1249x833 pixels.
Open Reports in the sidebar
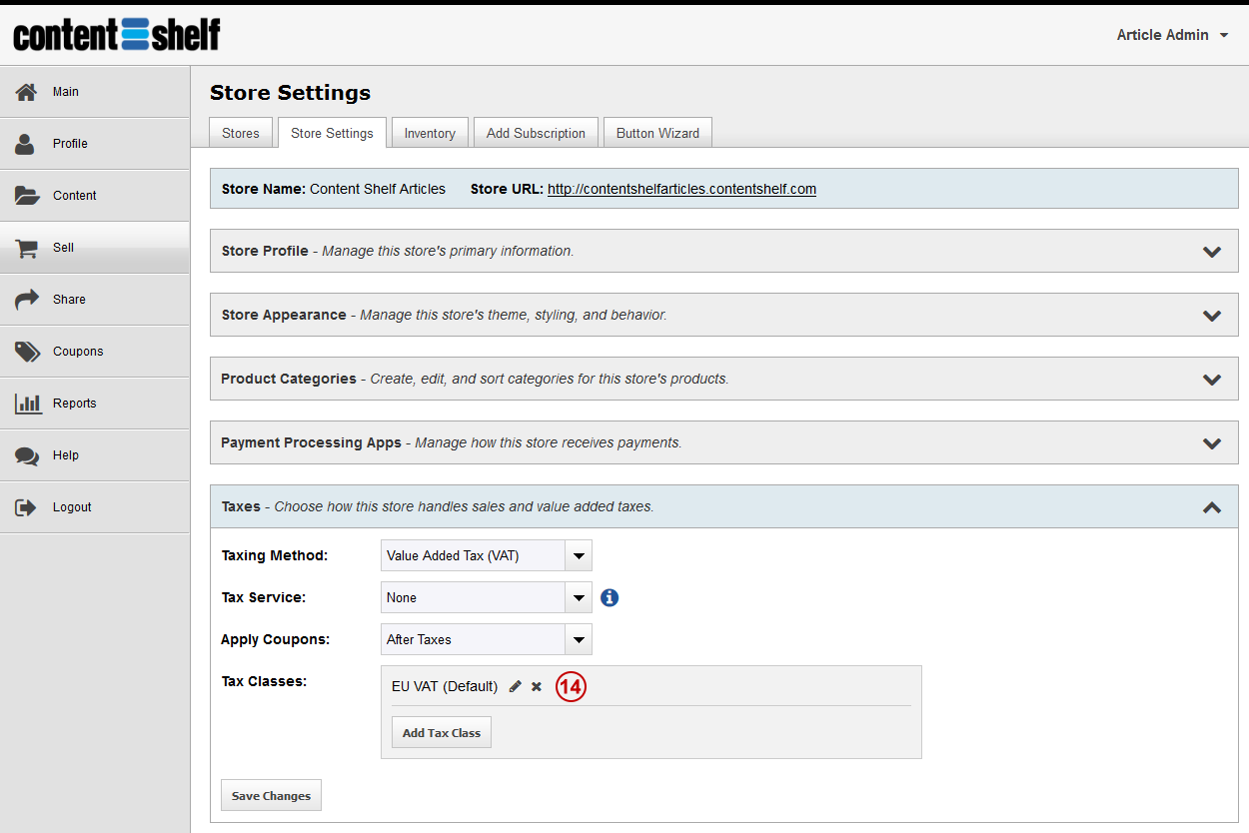click(x=95, y=404)
